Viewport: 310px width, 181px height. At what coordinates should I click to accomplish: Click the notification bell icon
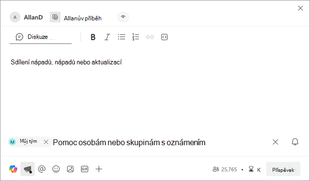[x=295, y=142]
